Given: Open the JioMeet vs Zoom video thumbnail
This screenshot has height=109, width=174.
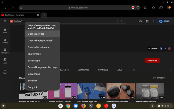Looking at the screenshot, I should 62,91.
